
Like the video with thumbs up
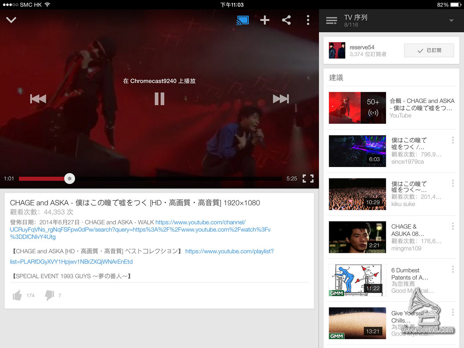17,295
